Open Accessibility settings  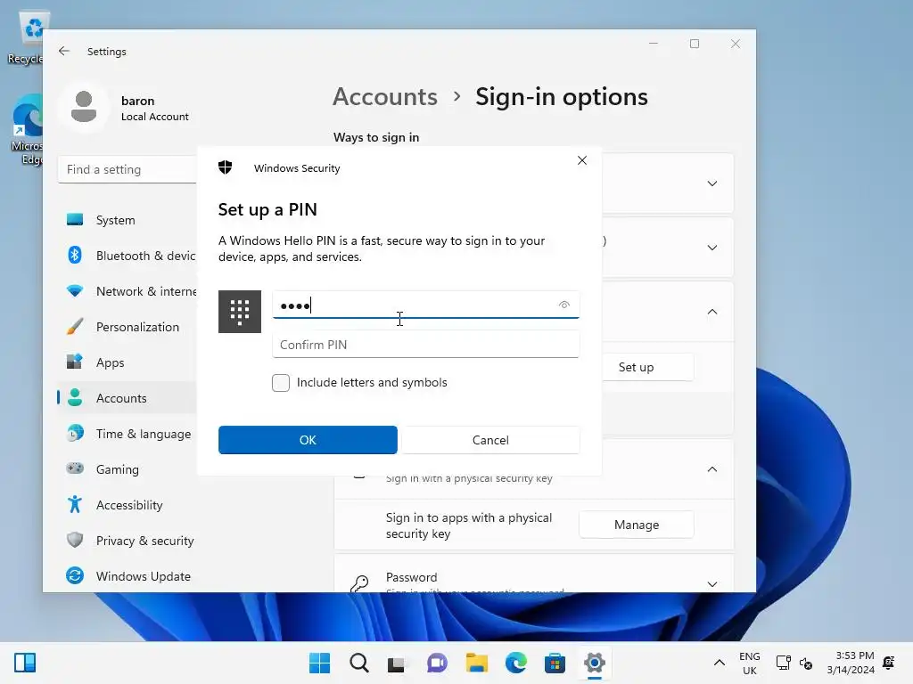click(127, 505)
